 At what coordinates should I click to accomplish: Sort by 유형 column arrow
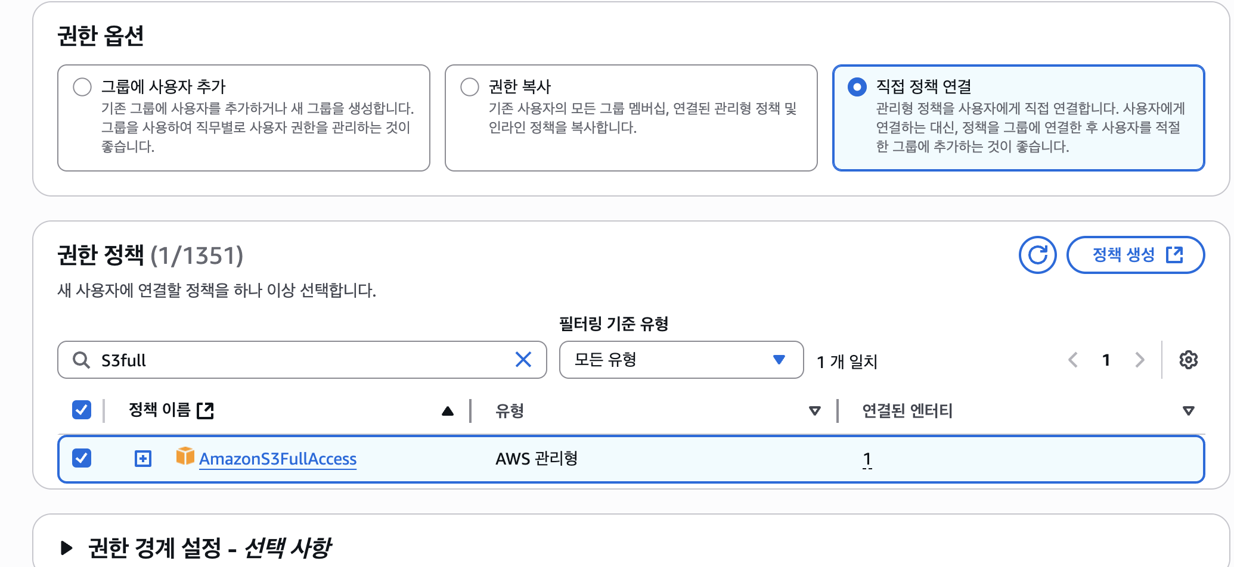(x=815, y=411)
